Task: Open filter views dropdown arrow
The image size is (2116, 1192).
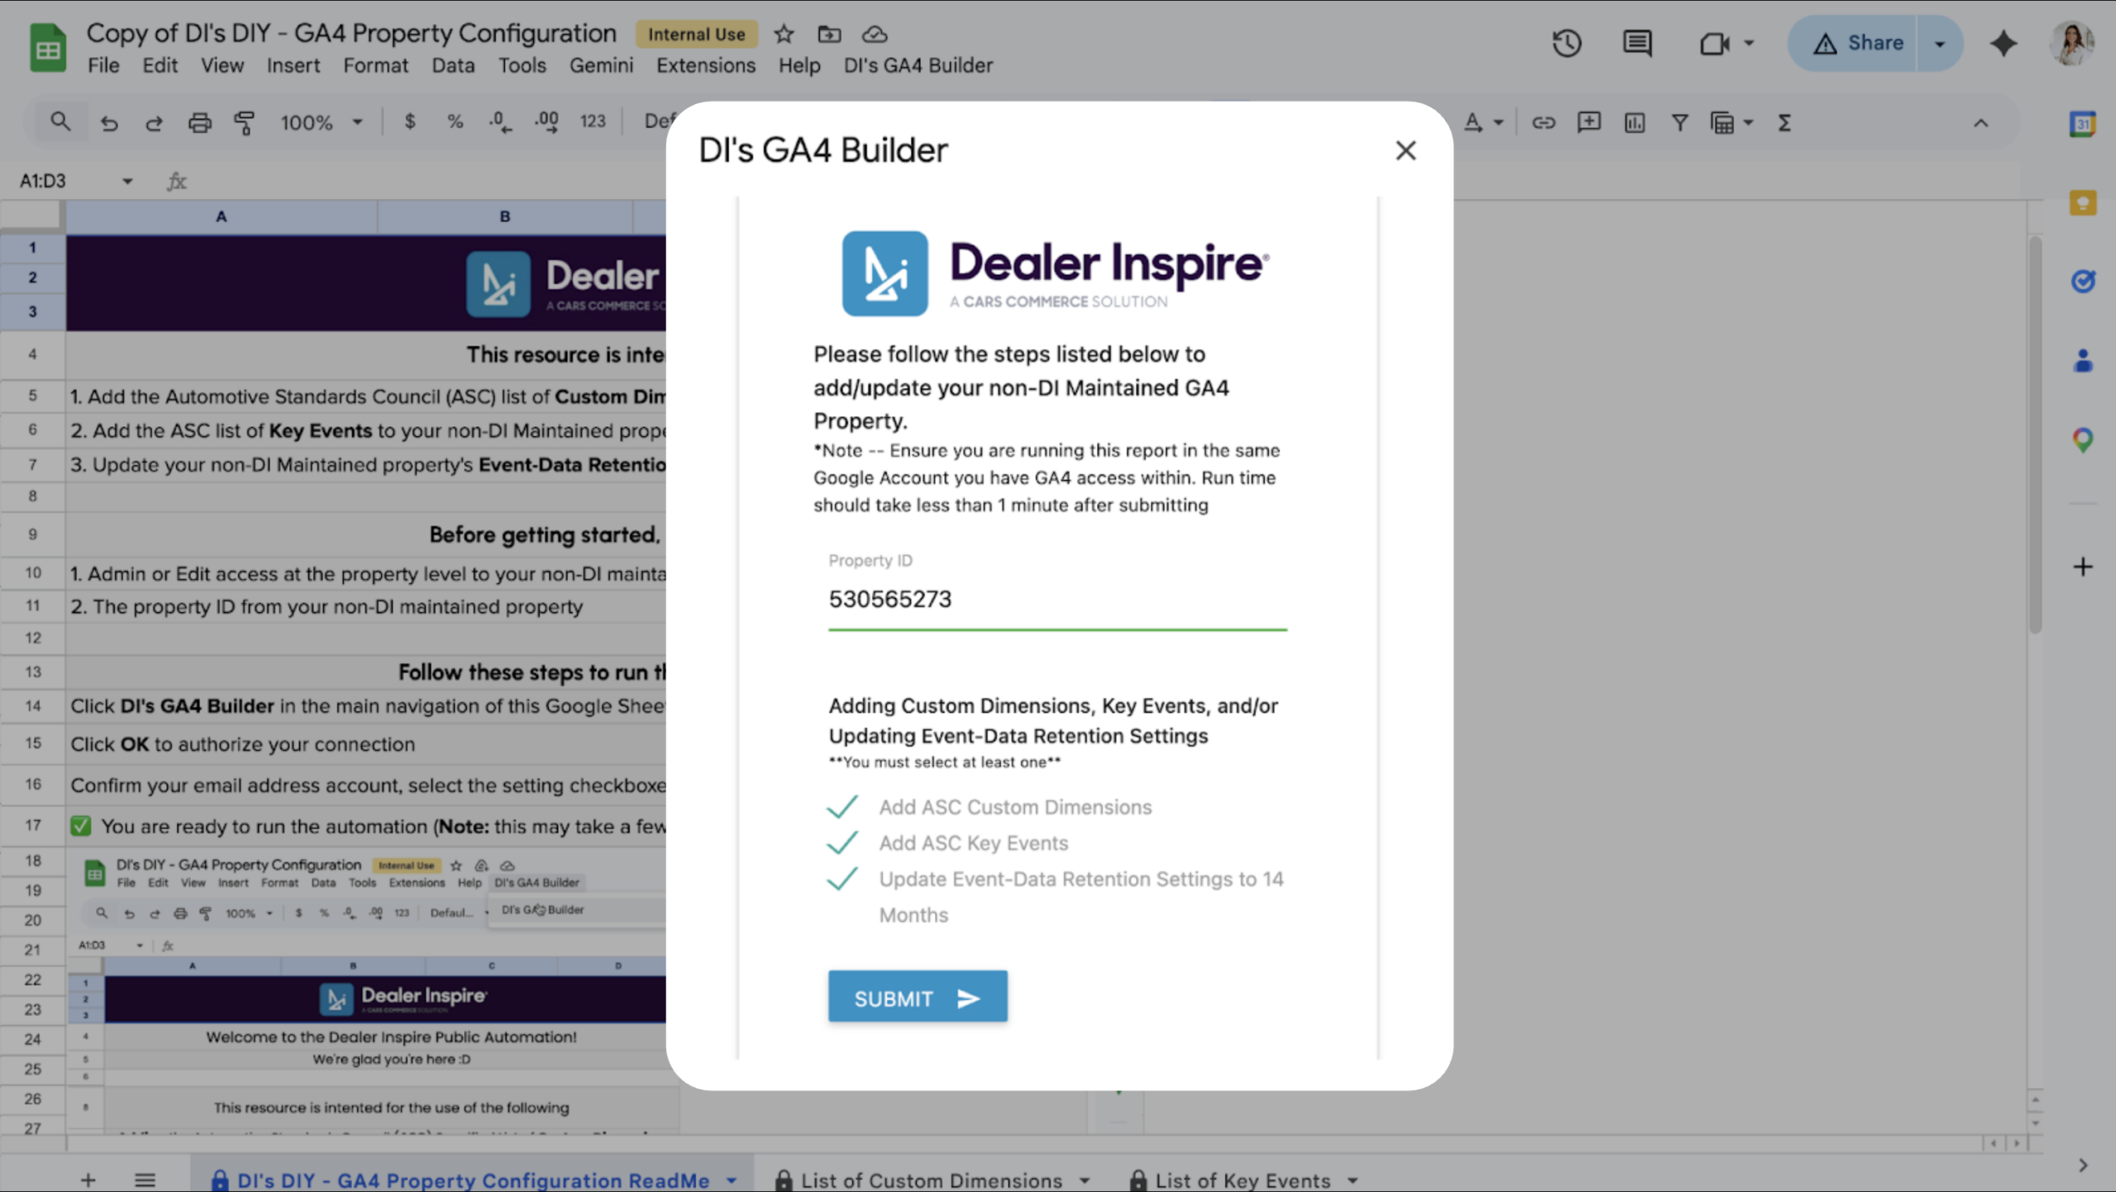Action: (x=1748, y=123)
